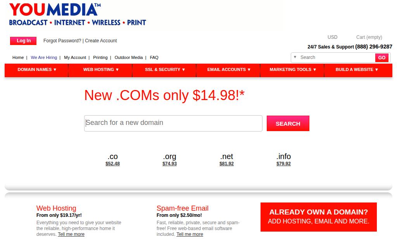Expand the Web Hosting menu
This screenshot has width=397, height=244.
coord(101,70)
